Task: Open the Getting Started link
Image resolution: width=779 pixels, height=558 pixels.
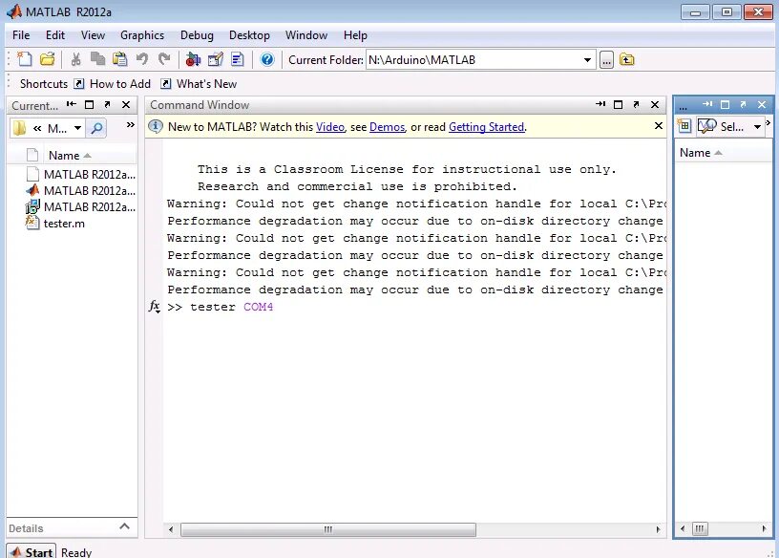Action: coord(486,127)
